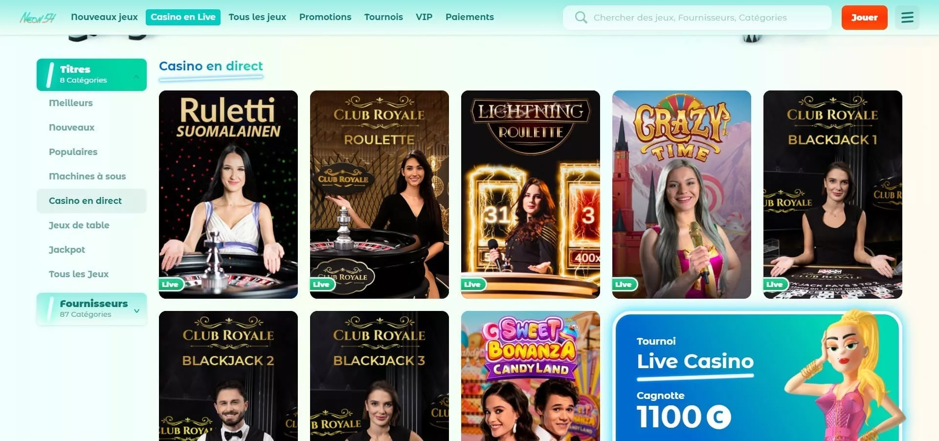Open the Promotions menu item
The image size is (939, 441).
coord(325,17)
